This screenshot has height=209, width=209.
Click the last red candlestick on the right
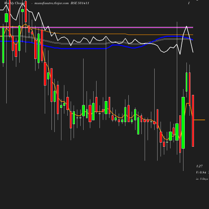pos(193,121)
